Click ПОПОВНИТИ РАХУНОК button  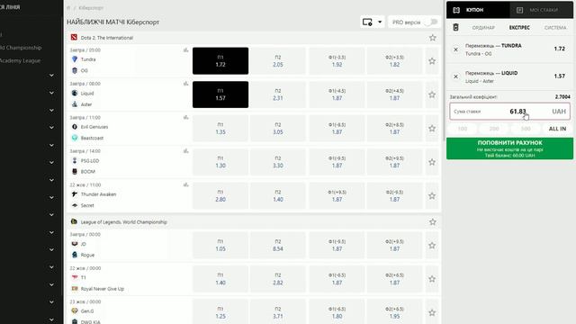[510, 148]
